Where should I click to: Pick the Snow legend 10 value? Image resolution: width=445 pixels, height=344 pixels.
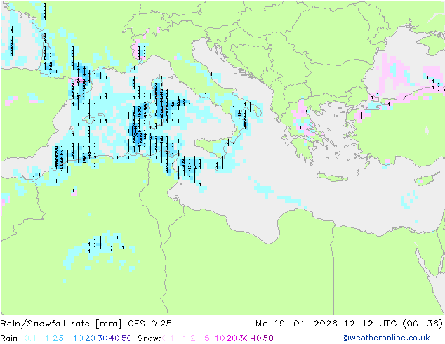(220, 338)
